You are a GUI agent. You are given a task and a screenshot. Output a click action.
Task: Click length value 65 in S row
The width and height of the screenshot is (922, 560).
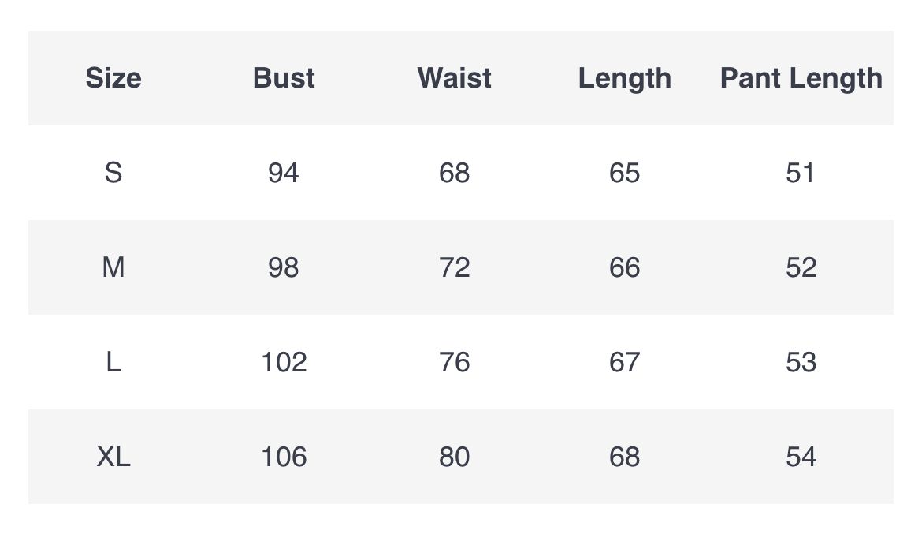[624, 173]
